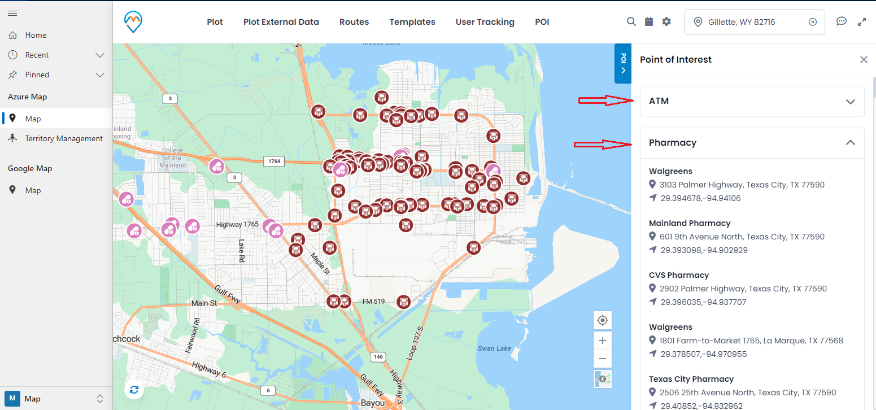Image resolution: width=876 pixels, height=410 pixels.
Task: Open the chat message icon
Action: pyautogui.click(x=842, y=21)
